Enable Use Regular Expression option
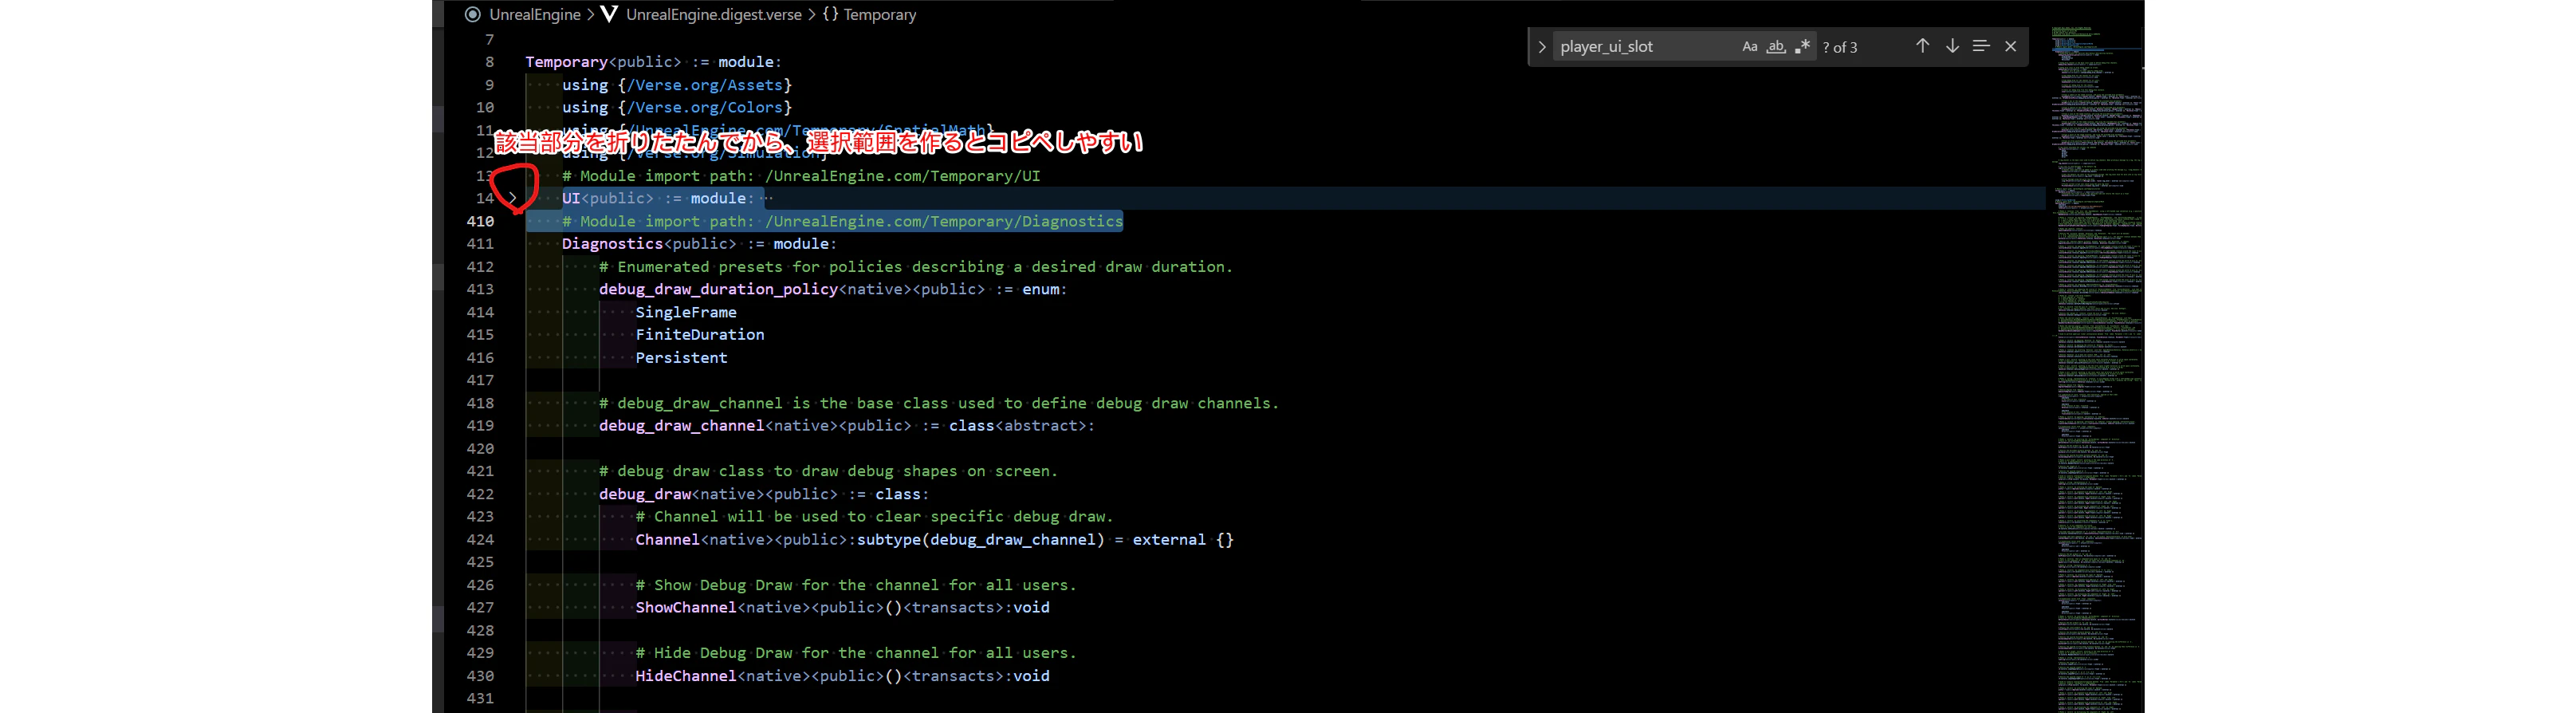This screenshot has height=713, width=2576. (1802, 47)
